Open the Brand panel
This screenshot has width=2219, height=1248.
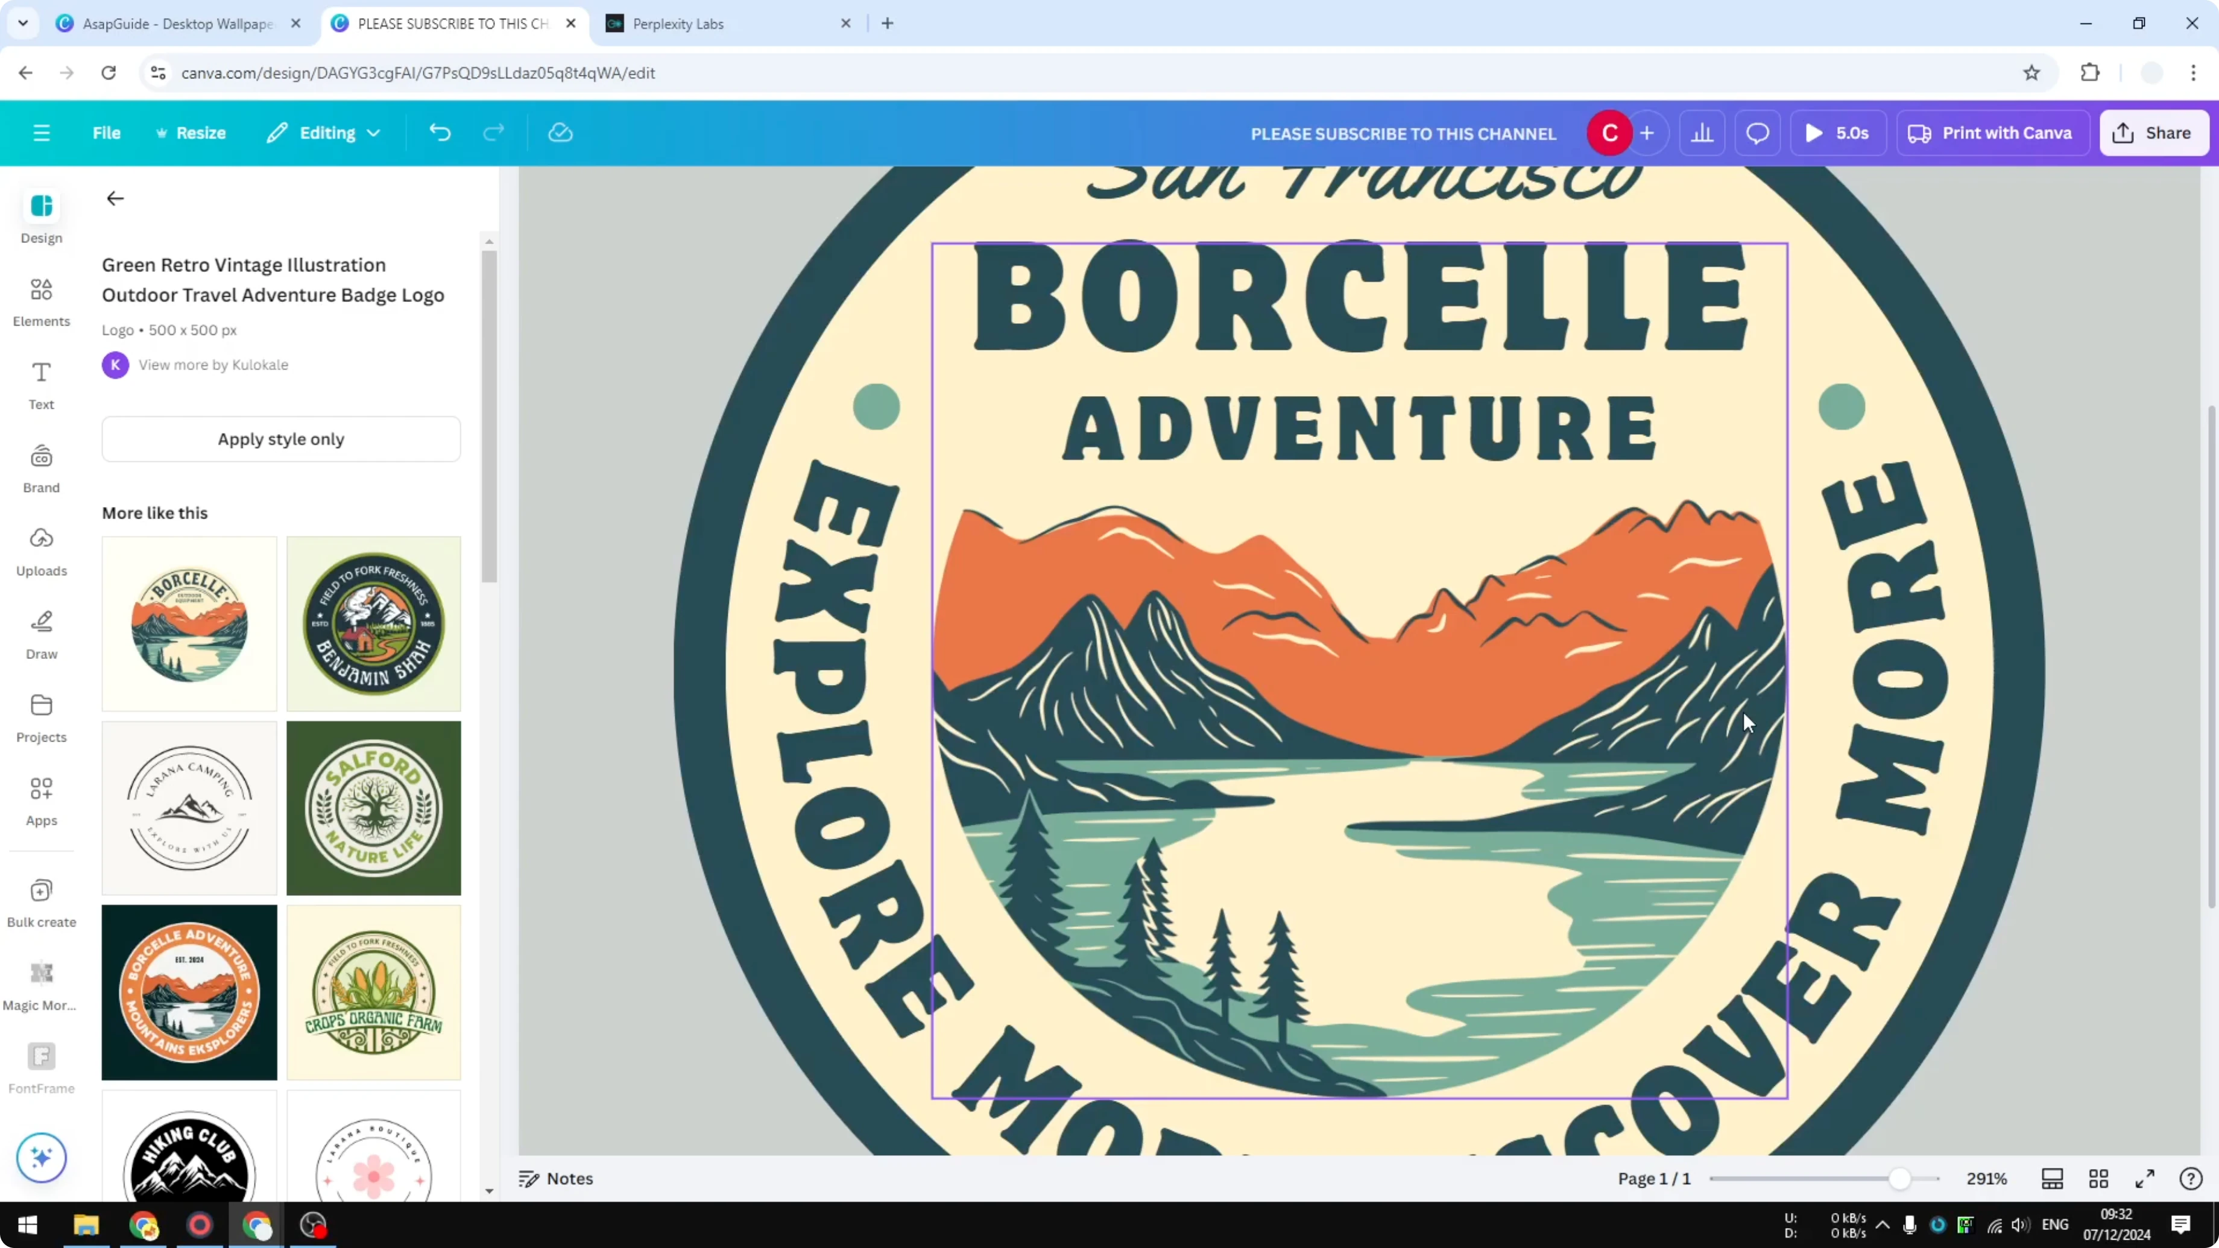(40, 467)
